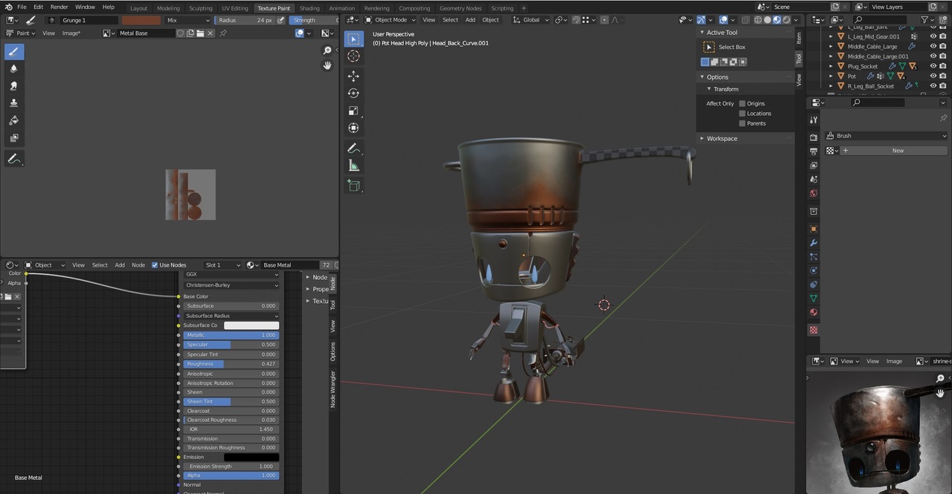952x494 pixels.
Task: Switch to the Shading workspace tab
Action: [x=309, y=8]
